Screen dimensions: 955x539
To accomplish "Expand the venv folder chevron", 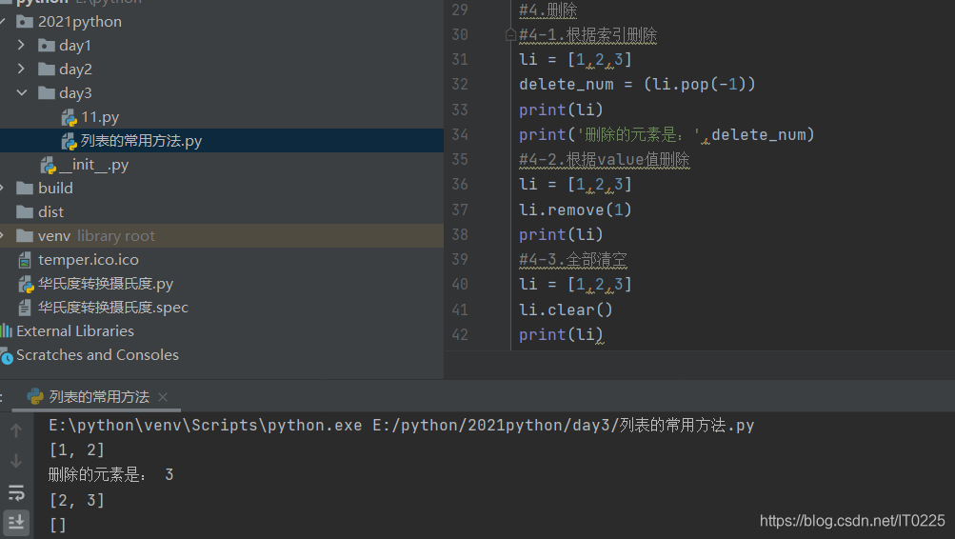I will tap(3, 235).
